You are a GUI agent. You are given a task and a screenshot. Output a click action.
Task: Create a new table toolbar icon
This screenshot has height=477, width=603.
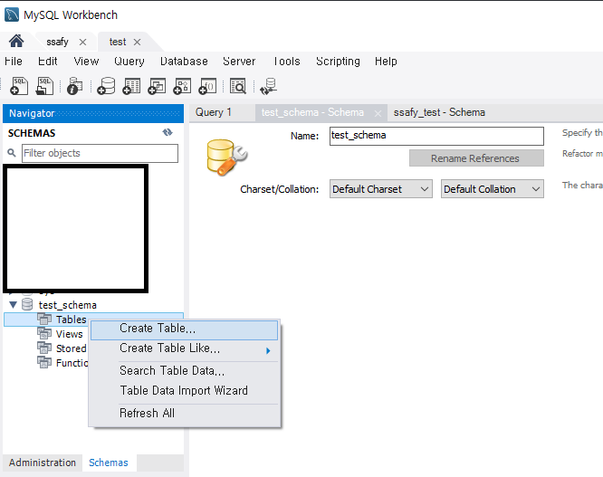coord(131,86)
